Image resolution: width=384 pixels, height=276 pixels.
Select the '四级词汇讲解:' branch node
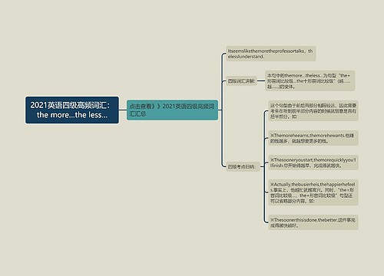241,81
